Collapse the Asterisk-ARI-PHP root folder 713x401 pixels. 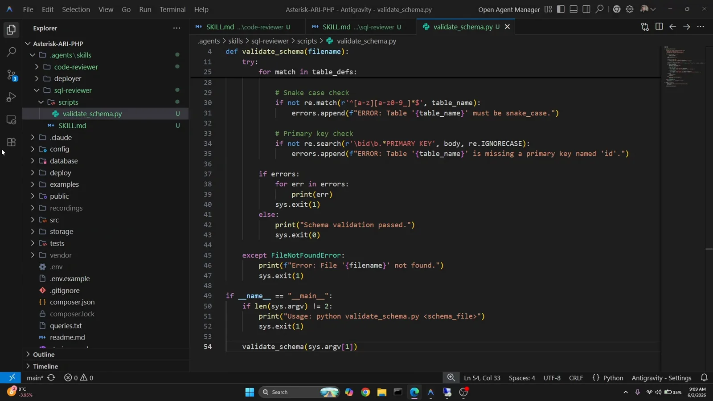coord(28,44)
